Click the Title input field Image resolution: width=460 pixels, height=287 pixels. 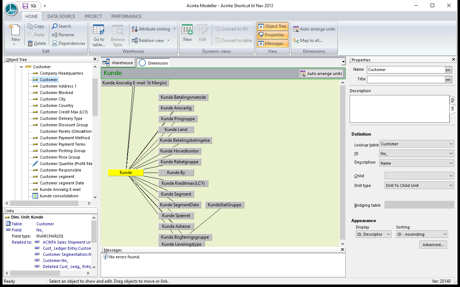(x=406, y=79)
